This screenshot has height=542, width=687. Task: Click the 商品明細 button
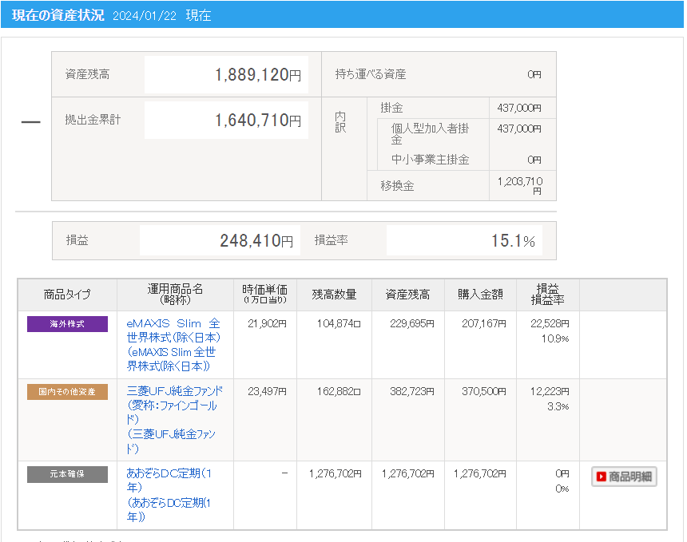tap(624, 477)
